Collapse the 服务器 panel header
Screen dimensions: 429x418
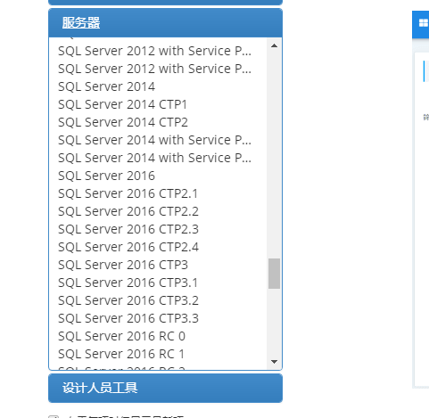(165, 23)
